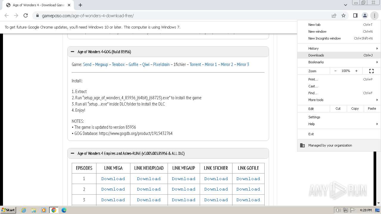
Task: Open the Terabox download link
Action: point(118,64)
